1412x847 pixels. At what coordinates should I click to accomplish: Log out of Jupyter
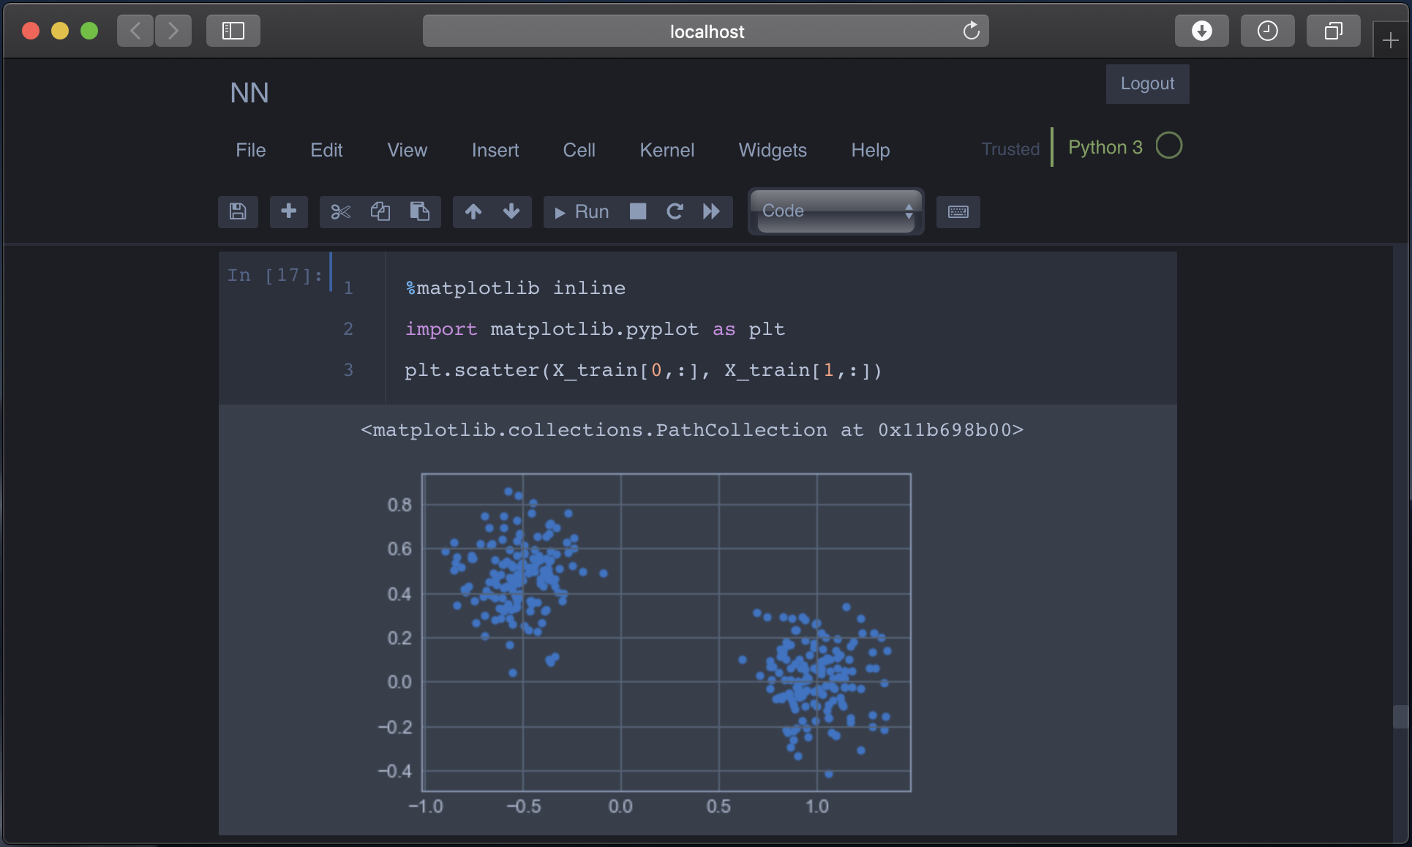point(1146,83)
